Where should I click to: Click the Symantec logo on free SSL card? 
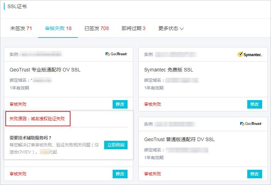pyautogui.click(x=250, y=54)
